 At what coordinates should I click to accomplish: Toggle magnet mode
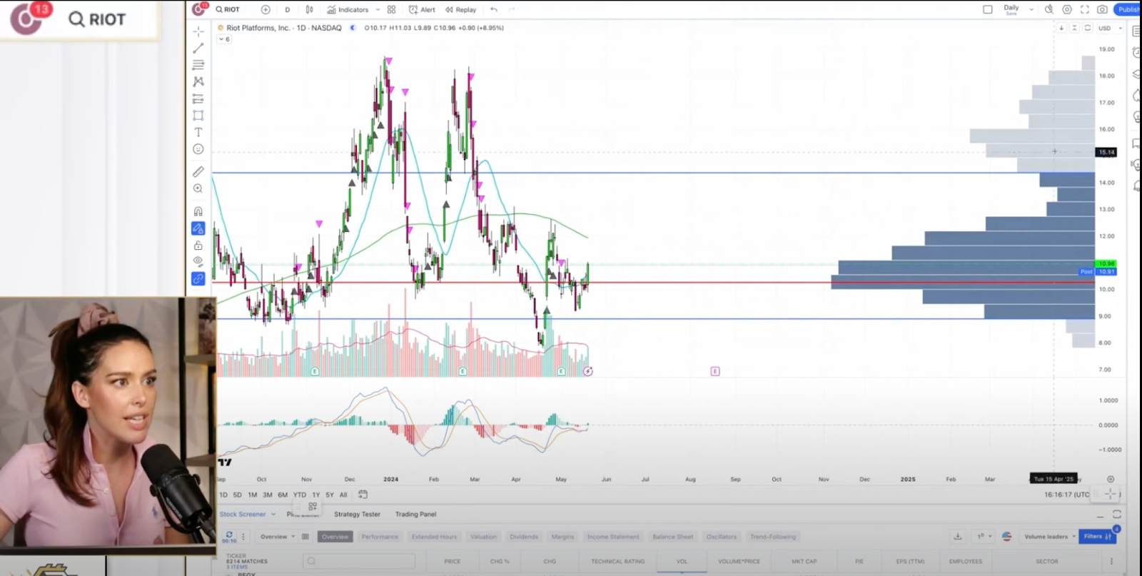(198, 211)
